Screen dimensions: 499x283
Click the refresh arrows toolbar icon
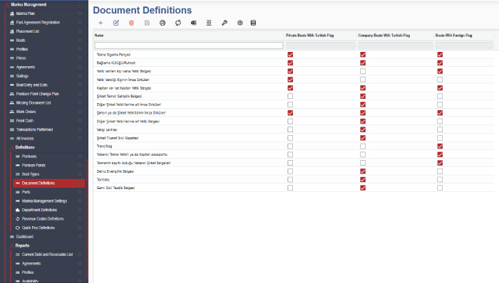[x=178, y=23]
